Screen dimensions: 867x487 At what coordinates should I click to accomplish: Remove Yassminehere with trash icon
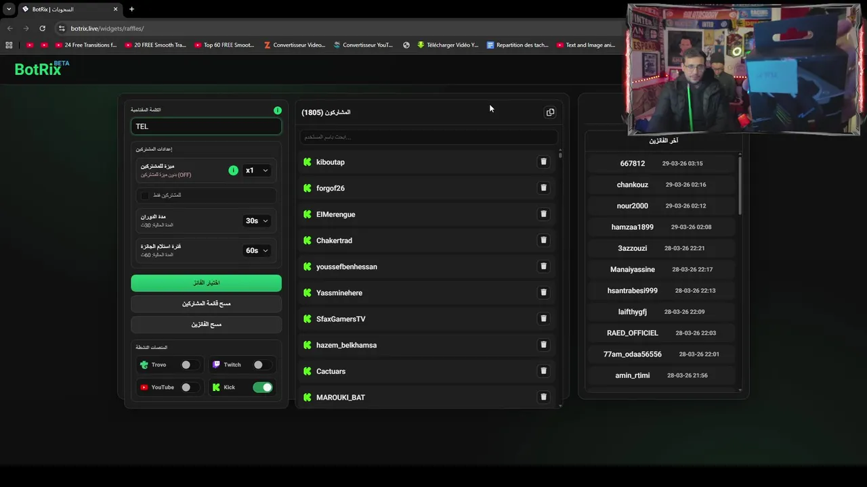[543, 292]
